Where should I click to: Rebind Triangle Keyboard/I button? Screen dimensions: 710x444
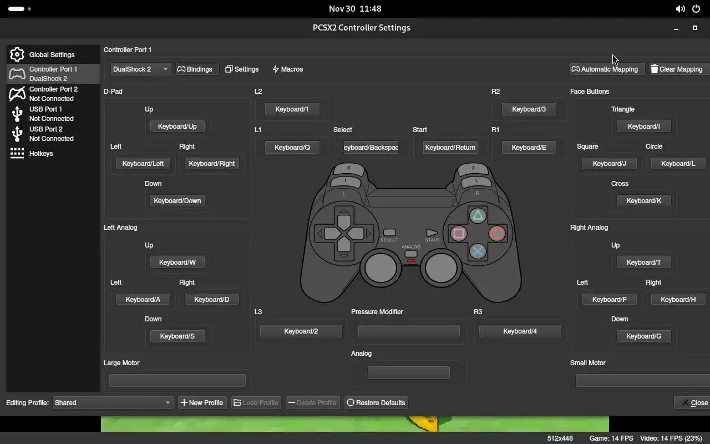tap(644, 127)
